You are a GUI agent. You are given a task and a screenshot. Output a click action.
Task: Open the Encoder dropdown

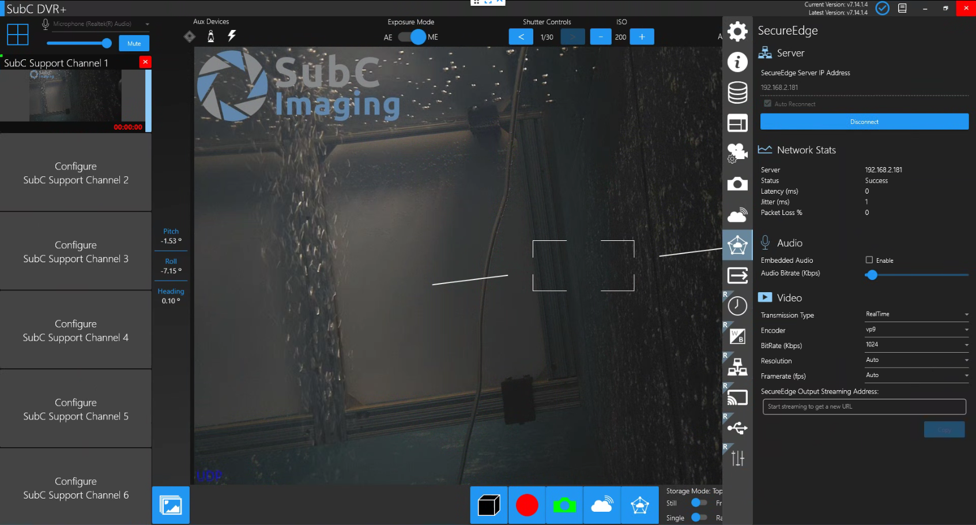coord(917,330)
